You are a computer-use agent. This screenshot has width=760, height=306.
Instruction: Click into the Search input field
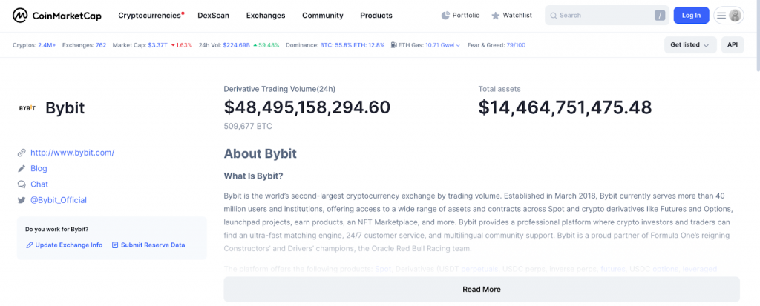coord(601,15)
